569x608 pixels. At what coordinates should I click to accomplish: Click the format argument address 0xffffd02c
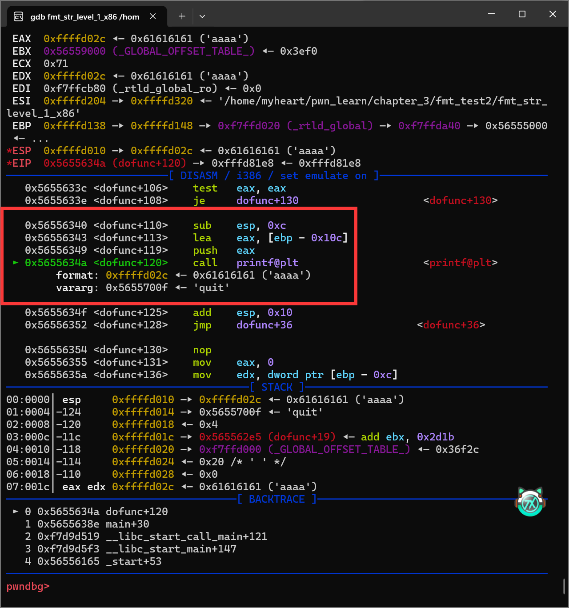(x=136, y=275)
